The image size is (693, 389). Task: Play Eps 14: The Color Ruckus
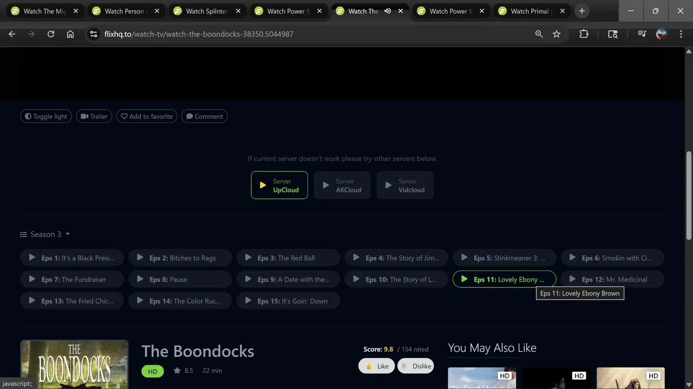pyautogui.click(x=180, y=301)
